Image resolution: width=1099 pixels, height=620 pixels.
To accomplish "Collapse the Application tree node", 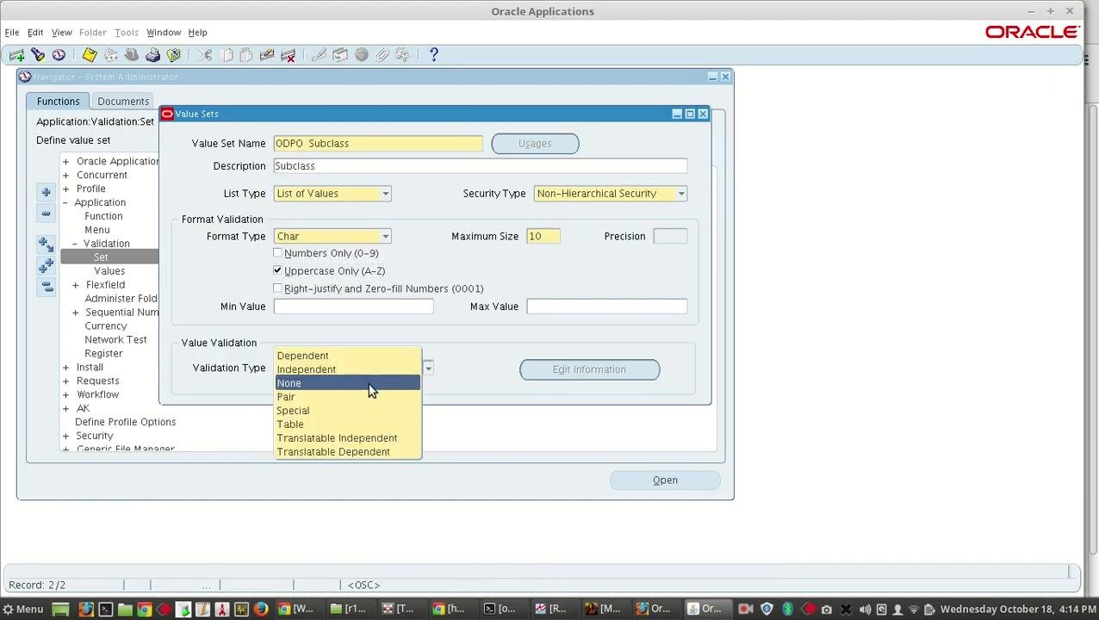I will [x=65, y=202].
